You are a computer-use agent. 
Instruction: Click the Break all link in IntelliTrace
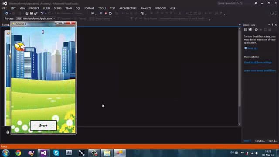pyautogui.click(x=252, y=48)
